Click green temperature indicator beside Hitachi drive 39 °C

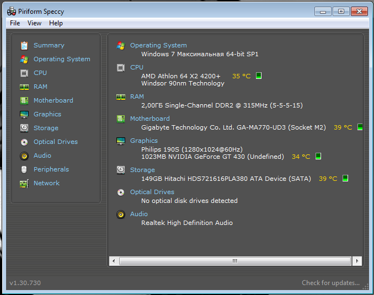coord(345,178)
